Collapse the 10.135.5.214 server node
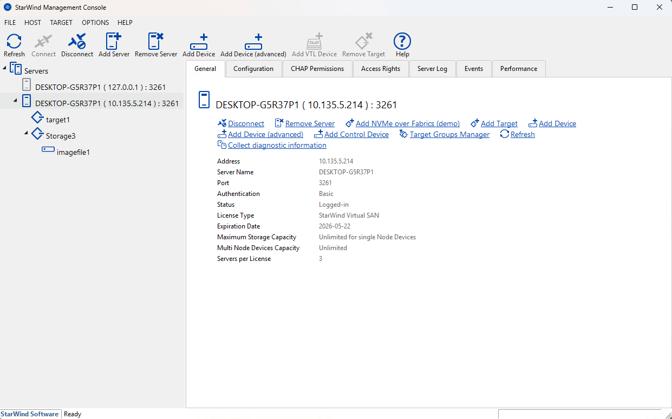 (15, 100)
